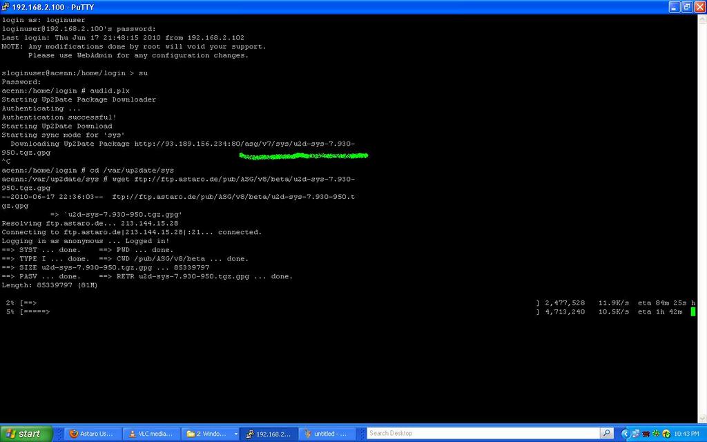Click the 'PASV ... done.' RETR line
This screenshot has width=707, height=442.
pyautogui.click(x=147, y=276)
